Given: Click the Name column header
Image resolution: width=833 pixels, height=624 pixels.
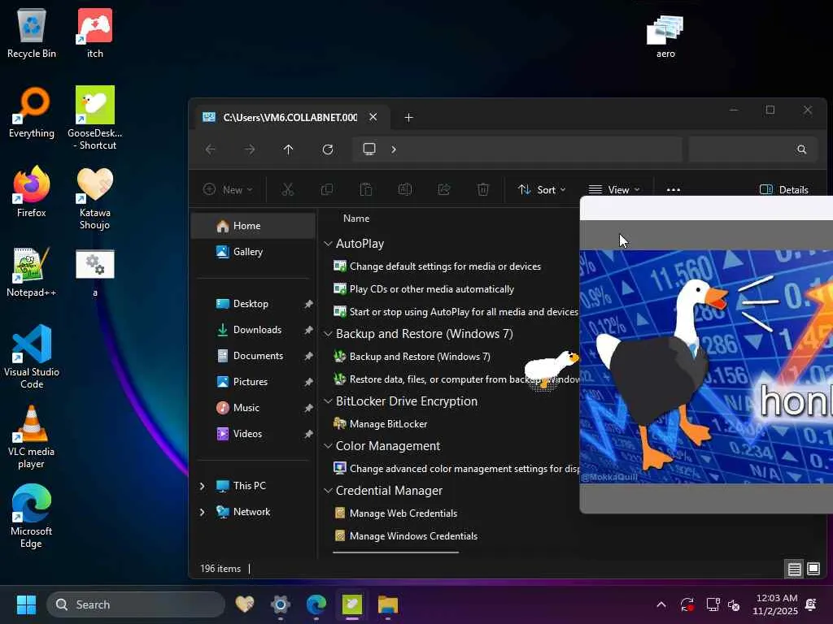Looking at the screenshot, I should pos(356,219).
